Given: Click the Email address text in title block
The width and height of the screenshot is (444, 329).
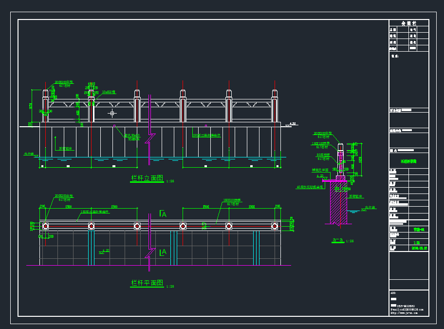Looking at the screenshot, I should [x=407, y=310].
